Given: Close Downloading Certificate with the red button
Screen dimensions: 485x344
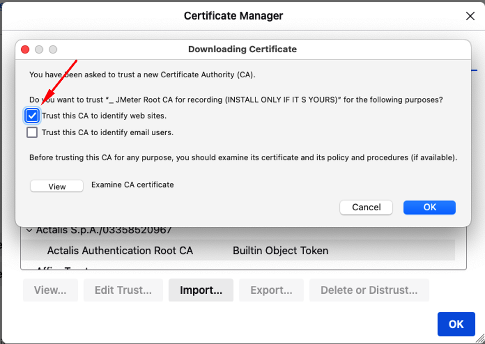Looking at the screenshot, I should point(25,50).
